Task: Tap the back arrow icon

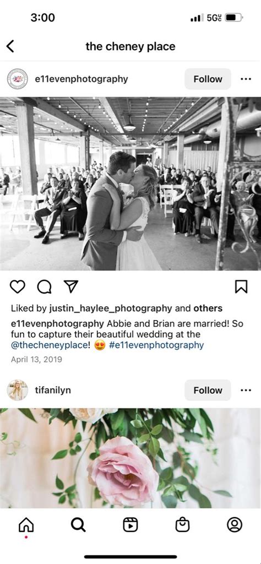Action: pos(10,46)
